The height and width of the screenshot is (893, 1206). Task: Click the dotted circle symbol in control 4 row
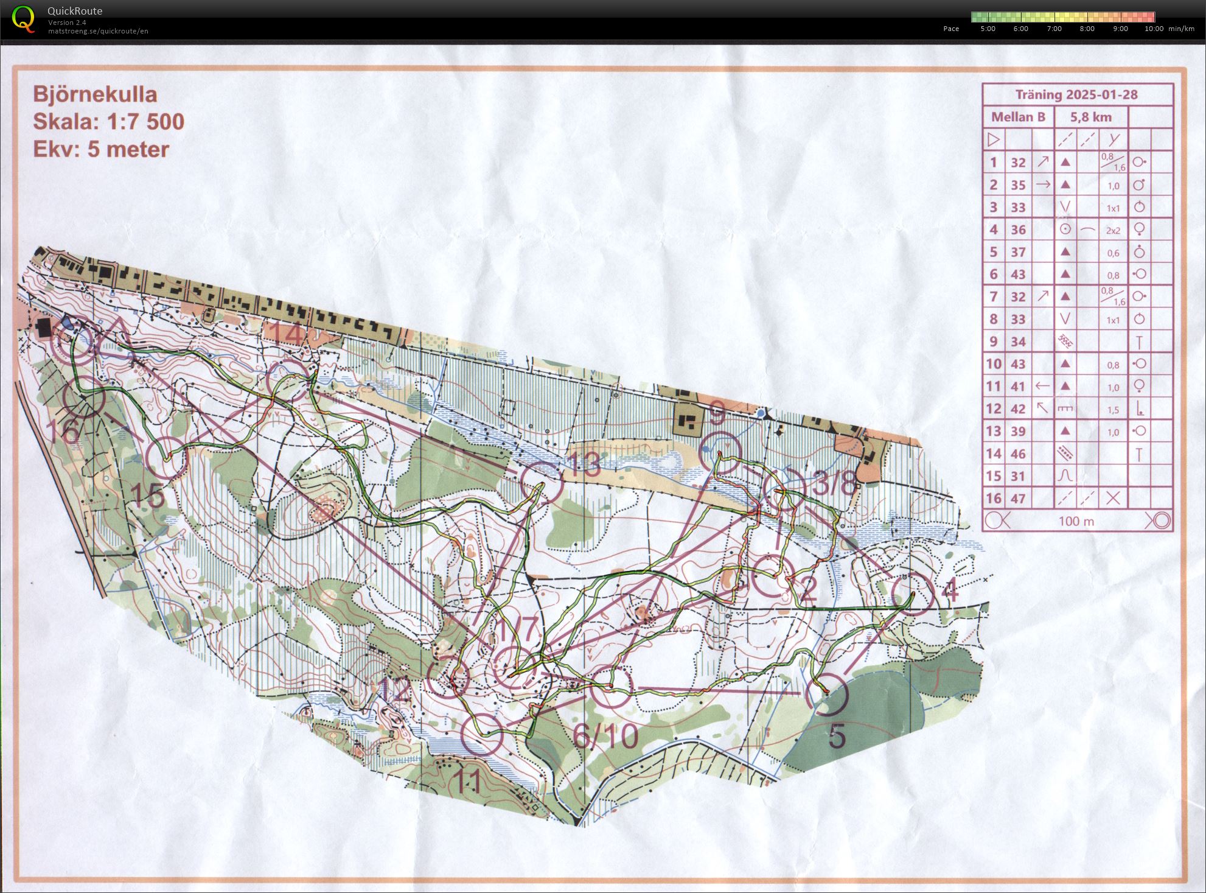[x=1065, y=229]
